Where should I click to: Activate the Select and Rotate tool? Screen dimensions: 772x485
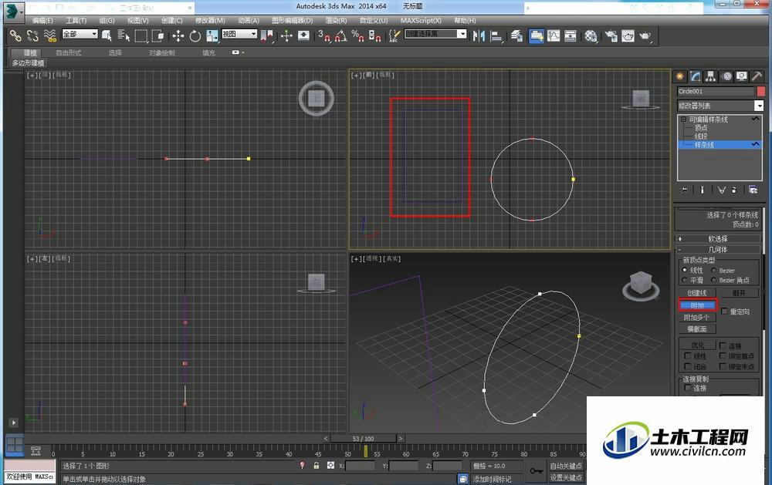click(x=195, y=35)
